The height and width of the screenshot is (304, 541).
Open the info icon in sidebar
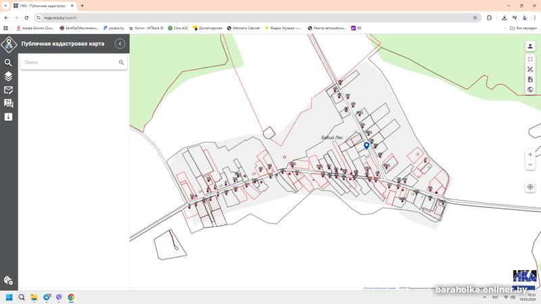pos(9,117)
